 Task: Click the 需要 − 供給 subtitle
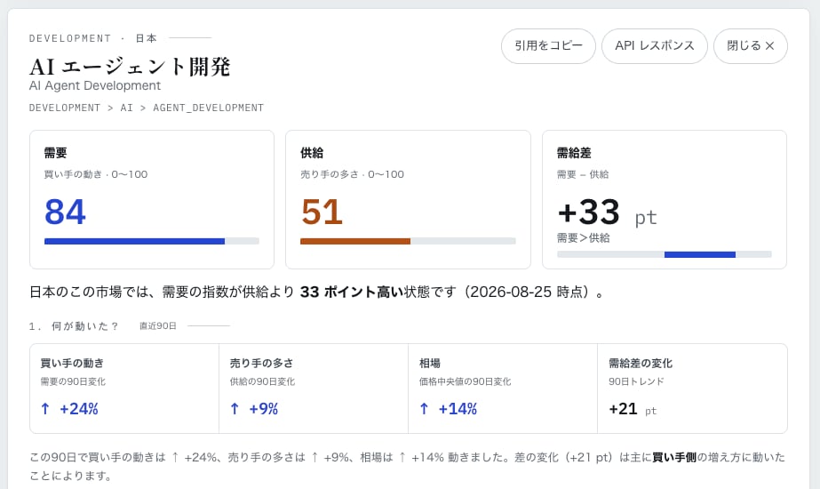pyautogui.click(x=583, y=174)
